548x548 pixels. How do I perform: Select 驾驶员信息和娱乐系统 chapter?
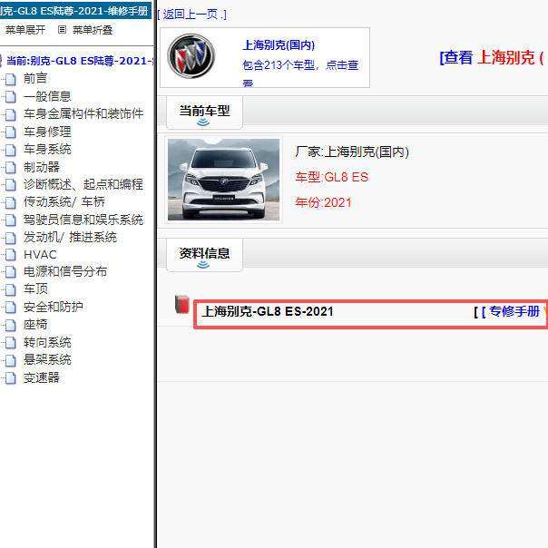pyautogui.click(x=83, y=220)
